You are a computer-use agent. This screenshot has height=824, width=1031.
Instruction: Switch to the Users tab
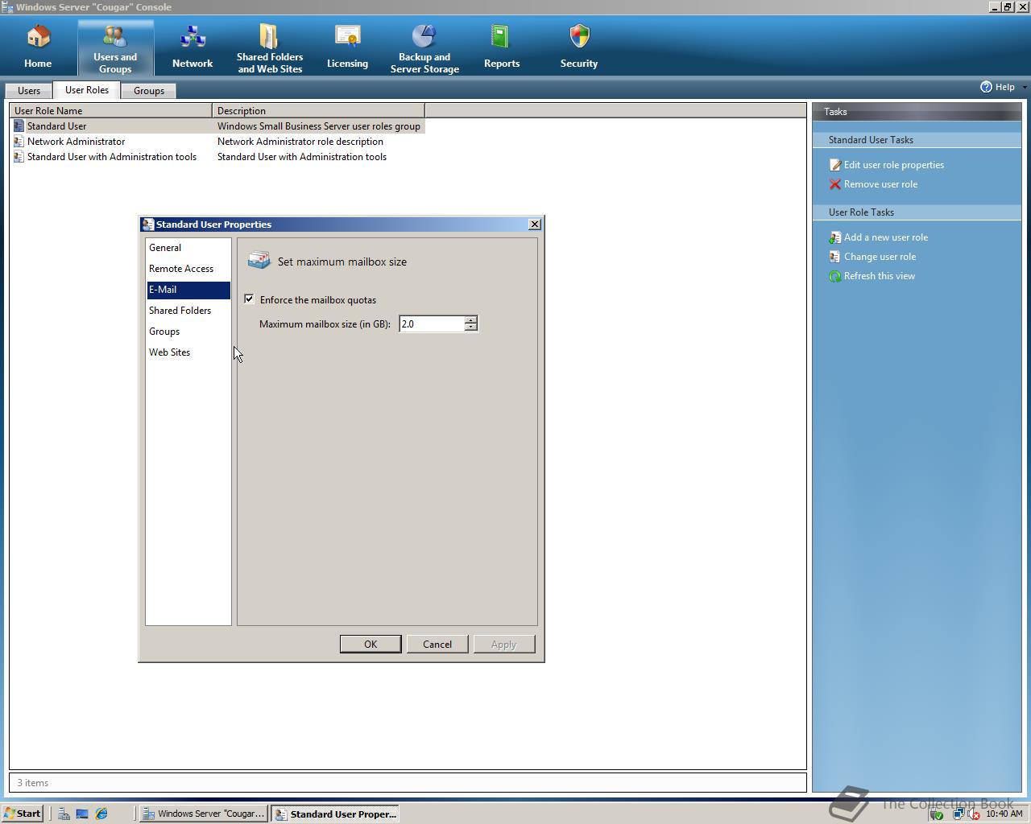click(x=29, y=90)
